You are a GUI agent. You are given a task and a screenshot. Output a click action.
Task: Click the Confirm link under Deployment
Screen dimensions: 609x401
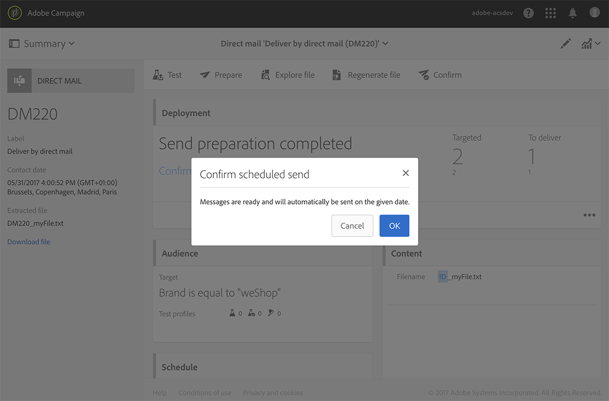click(x=175, y=171)
